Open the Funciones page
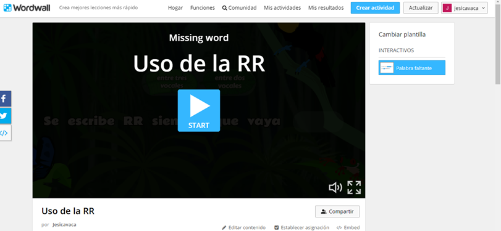501x231 pixels. pyautogui.click(x=203, y=8)
